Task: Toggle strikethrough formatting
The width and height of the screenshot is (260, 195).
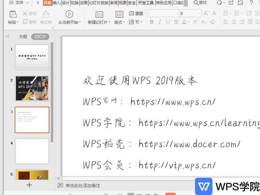Action: tap(176, 22)
